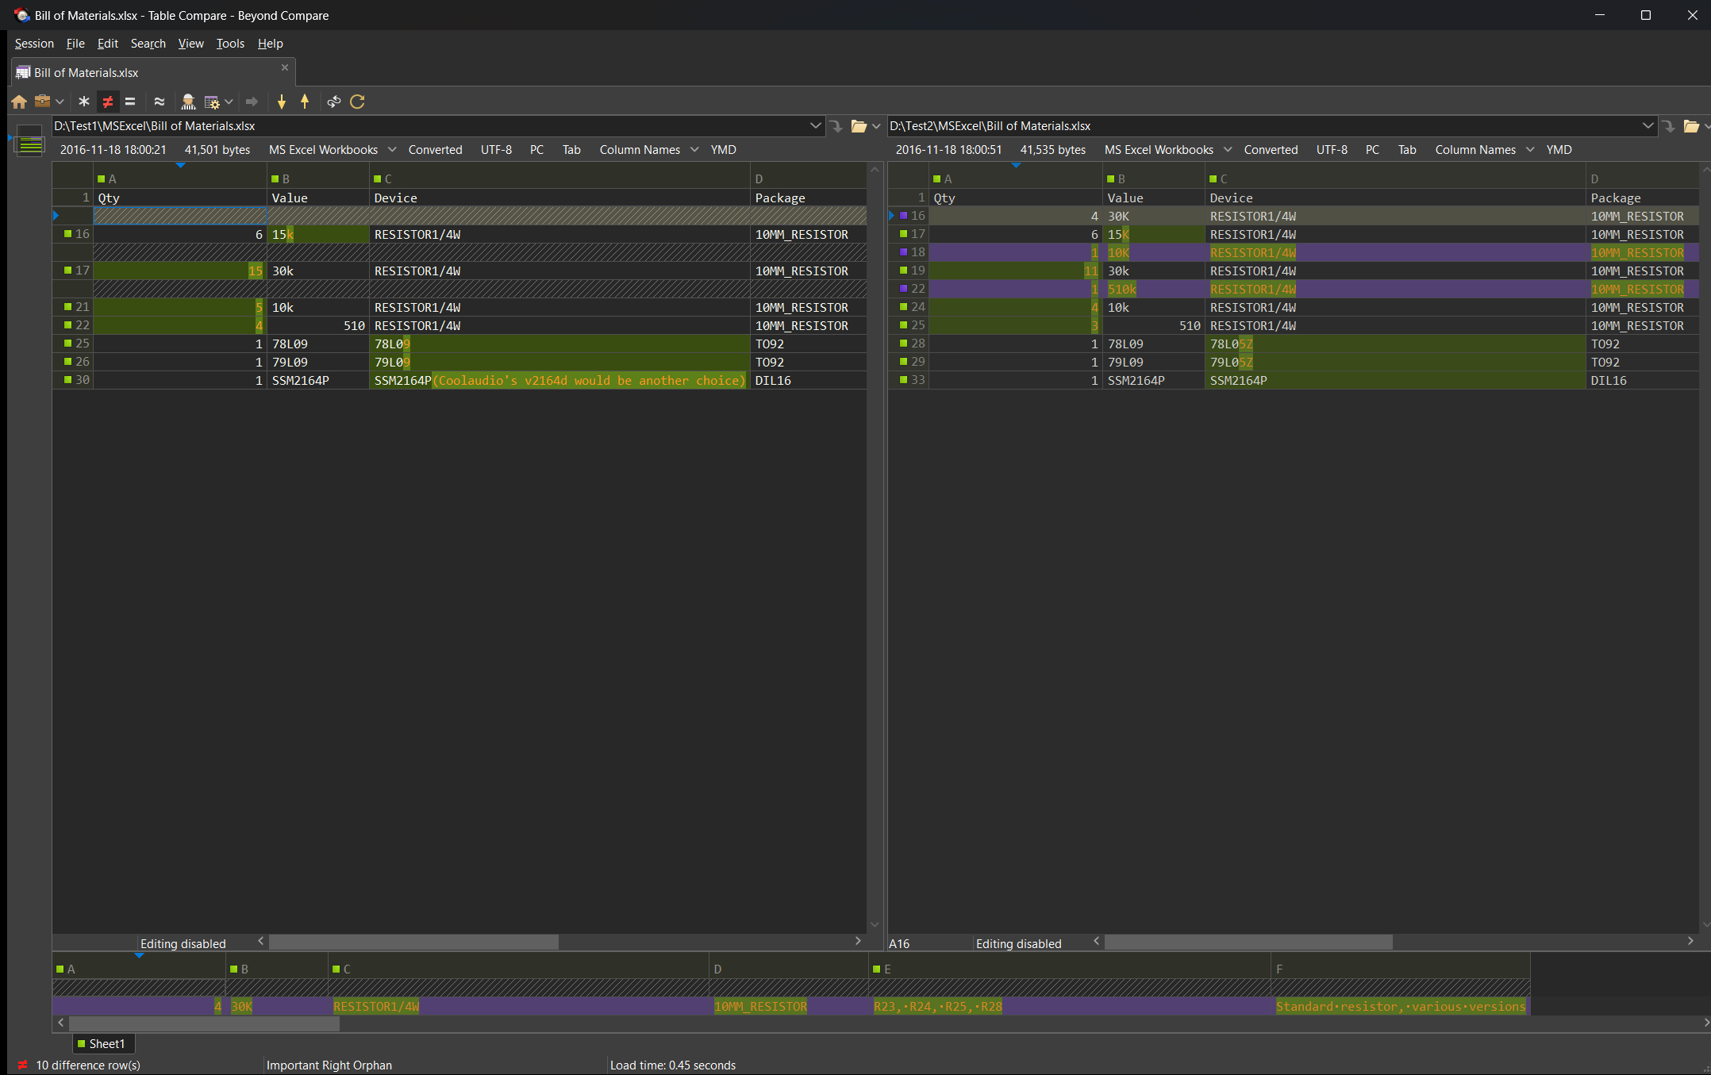Jump to Previous Difference up arrow
Viewport: 1711px width, 1075px height.
pyautogui.click(x=305, y=102)
